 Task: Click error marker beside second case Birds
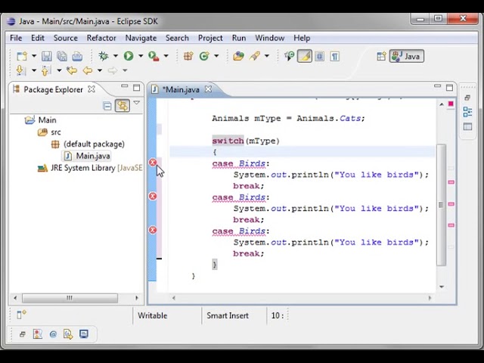pyautogui.click(x=153, y=196)
